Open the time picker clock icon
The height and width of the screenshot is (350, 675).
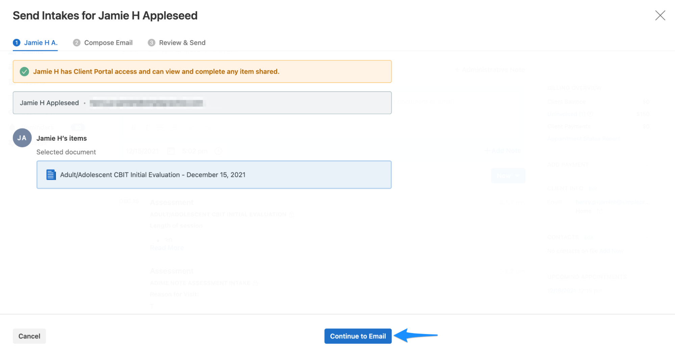[x=218, y=151]
